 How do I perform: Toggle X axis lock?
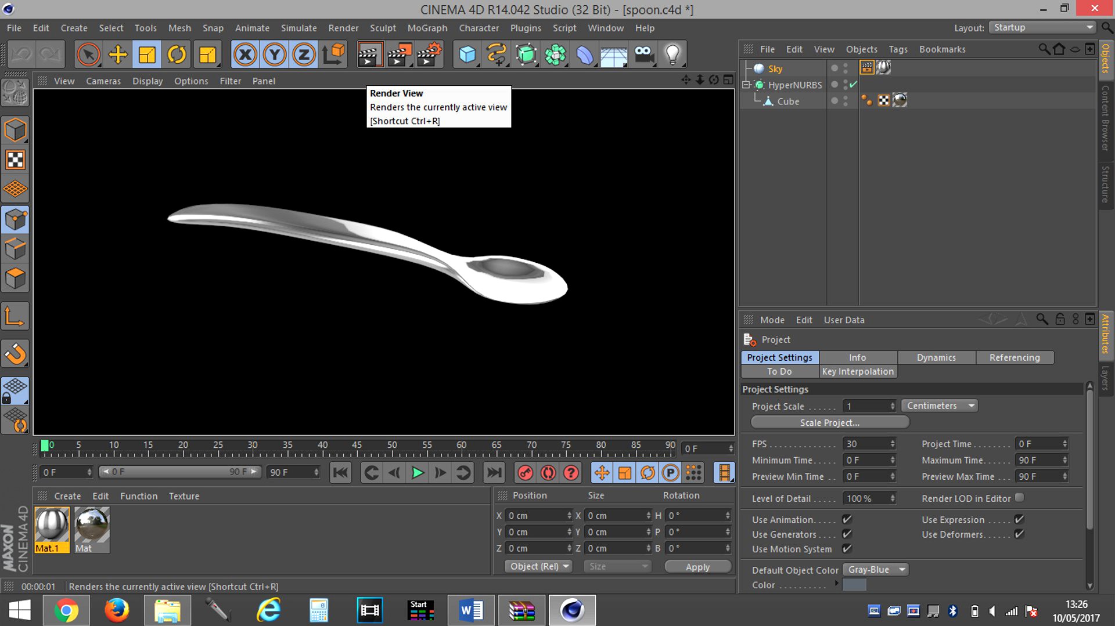(x=245, y=55)
